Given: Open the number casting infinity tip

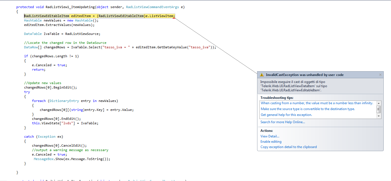Looking at the screenshot, I should [x=317, y=103].
